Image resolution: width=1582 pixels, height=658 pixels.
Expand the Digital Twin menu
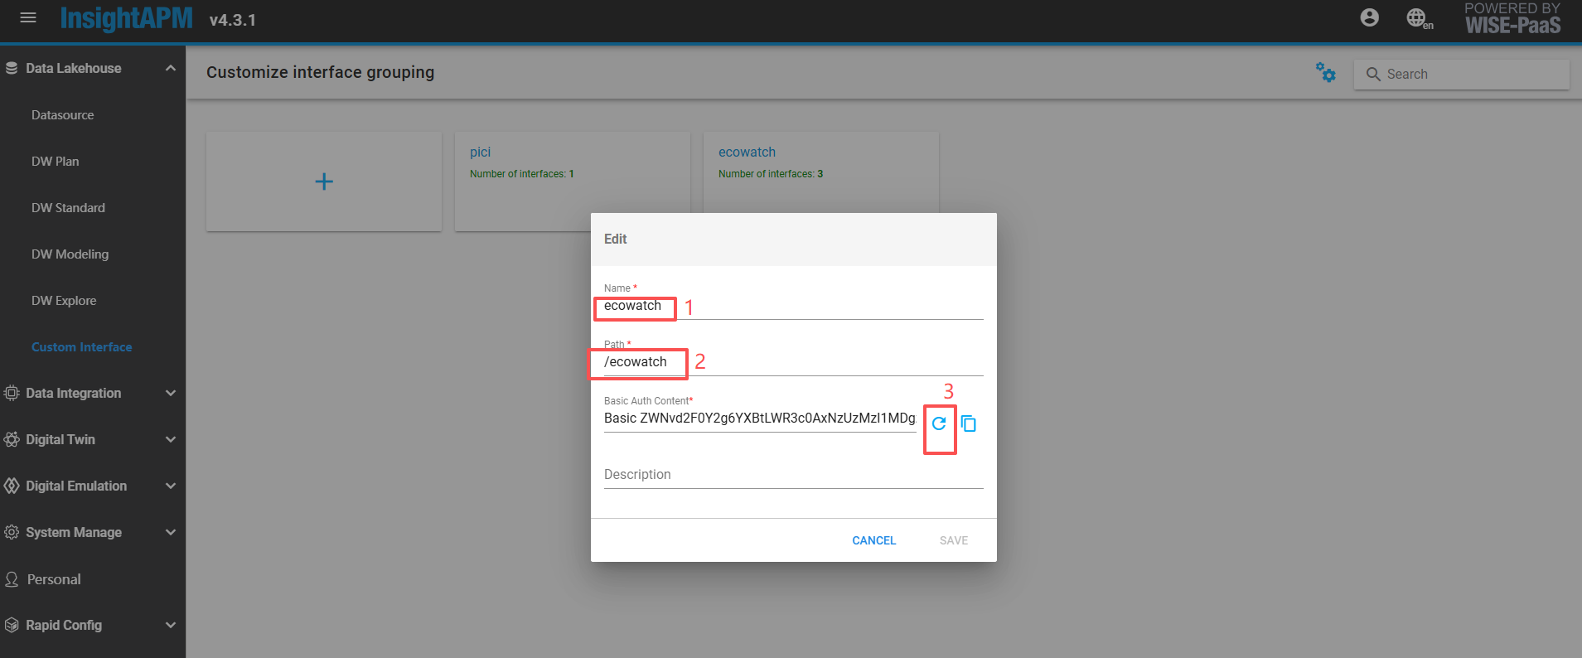171,439
